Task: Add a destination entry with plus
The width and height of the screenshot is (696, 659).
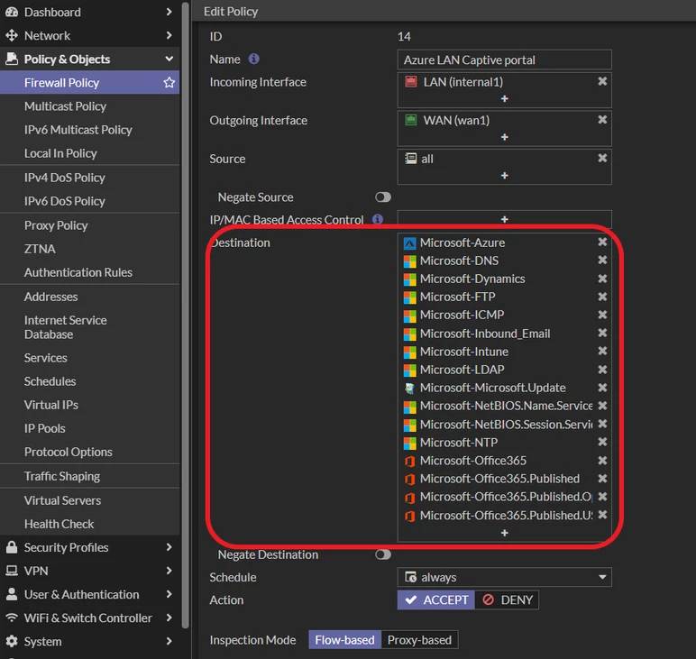Action: [505, 533]
